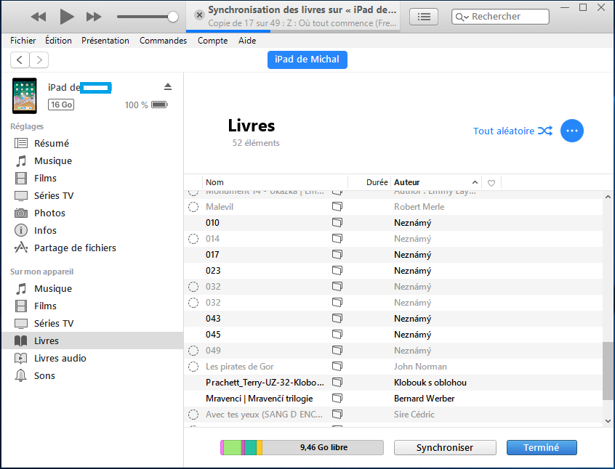Open the Fichier menu
Screen dimensions: 615x469
pyautogui.click(x=23, y=41)
